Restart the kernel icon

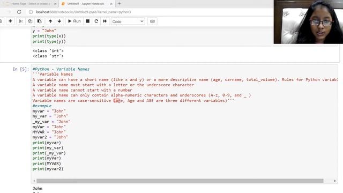[96, 21]
